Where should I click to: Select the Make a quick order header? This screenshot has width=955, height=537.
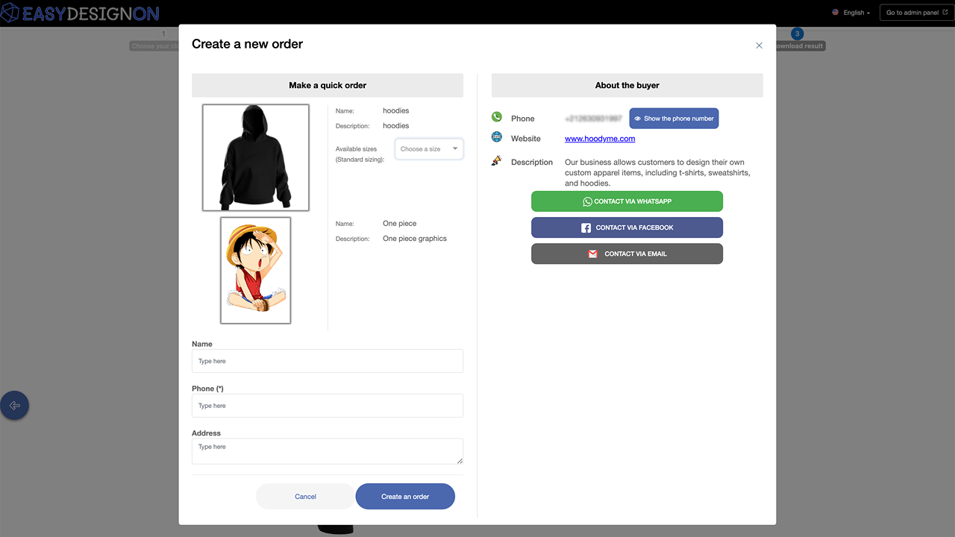(328, 85)
